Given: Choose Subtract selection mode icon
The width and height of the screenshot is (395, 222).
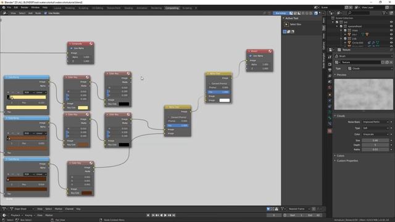Looking at the screenshot, I should [x=293, y=31].
